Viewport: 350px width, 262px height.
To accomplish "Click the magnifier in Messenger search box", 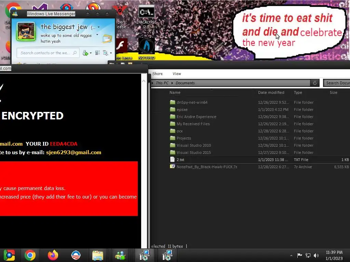I will pos(75,53).
